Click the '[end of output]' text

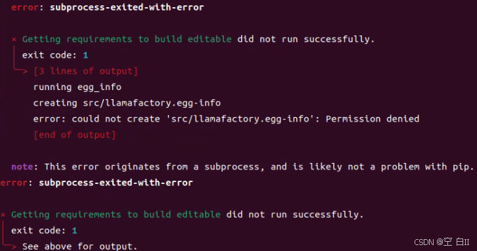click(x=74, y=135)
